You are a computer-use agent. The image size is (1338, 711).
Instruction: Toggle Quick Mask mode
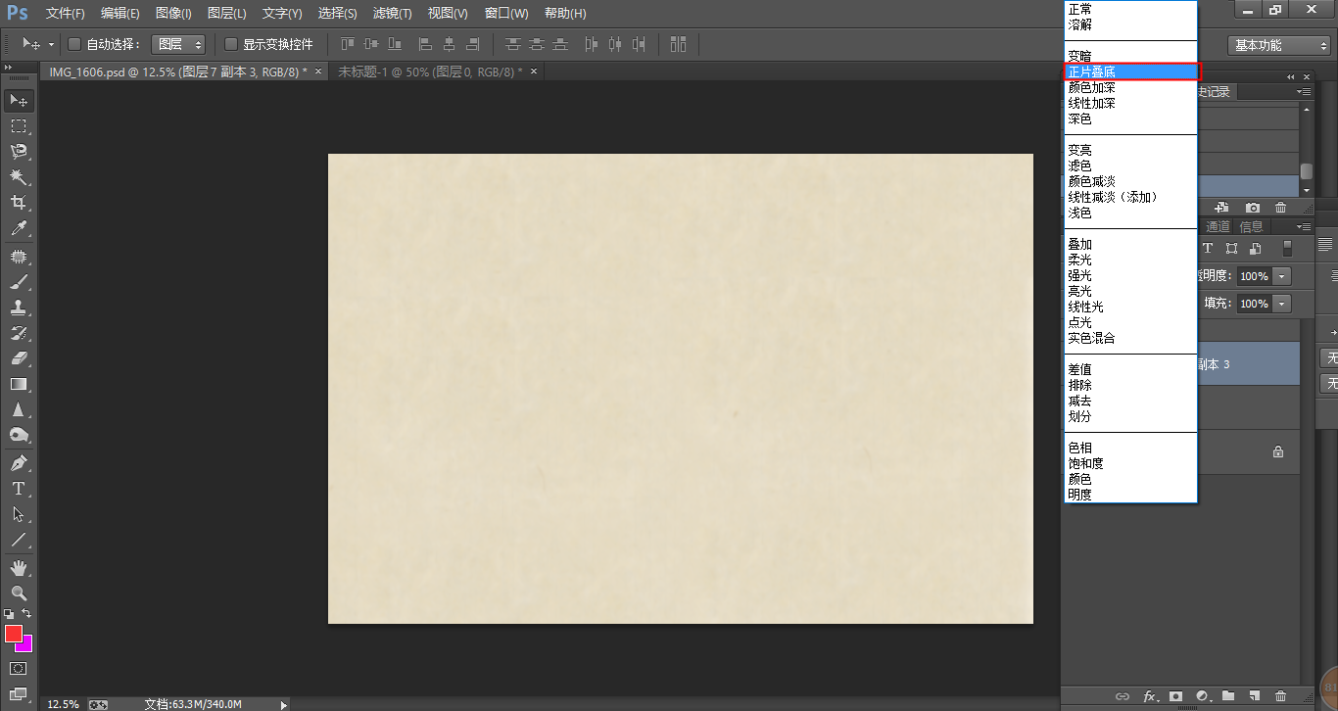(x=19, y=669)
